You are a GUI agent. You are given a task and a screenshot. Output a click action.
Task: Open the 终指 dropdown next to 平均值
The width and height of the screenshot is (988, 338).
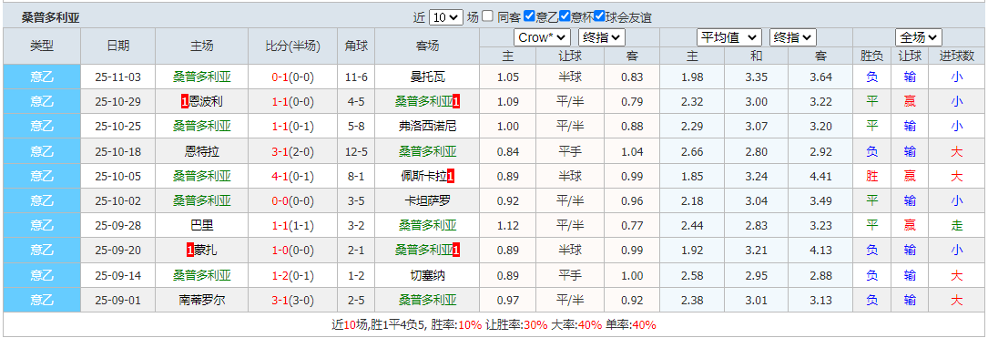click(792, 38)
